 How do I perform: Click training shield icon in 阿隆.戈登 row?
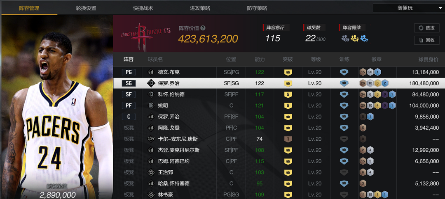pyautogui.click(x=344, y=128)
